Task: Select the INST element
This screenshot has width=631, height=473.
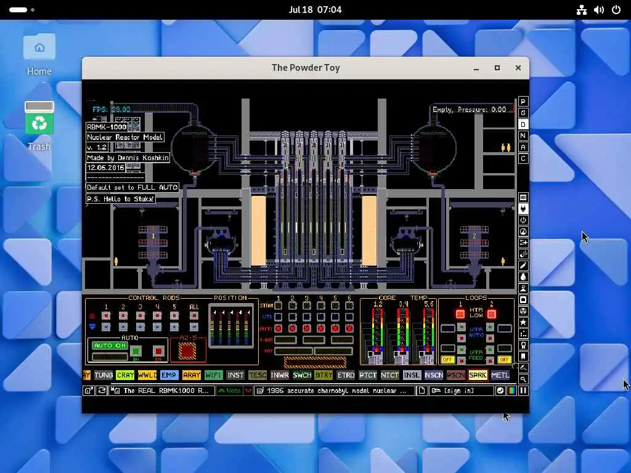Action: coord(235,375)
